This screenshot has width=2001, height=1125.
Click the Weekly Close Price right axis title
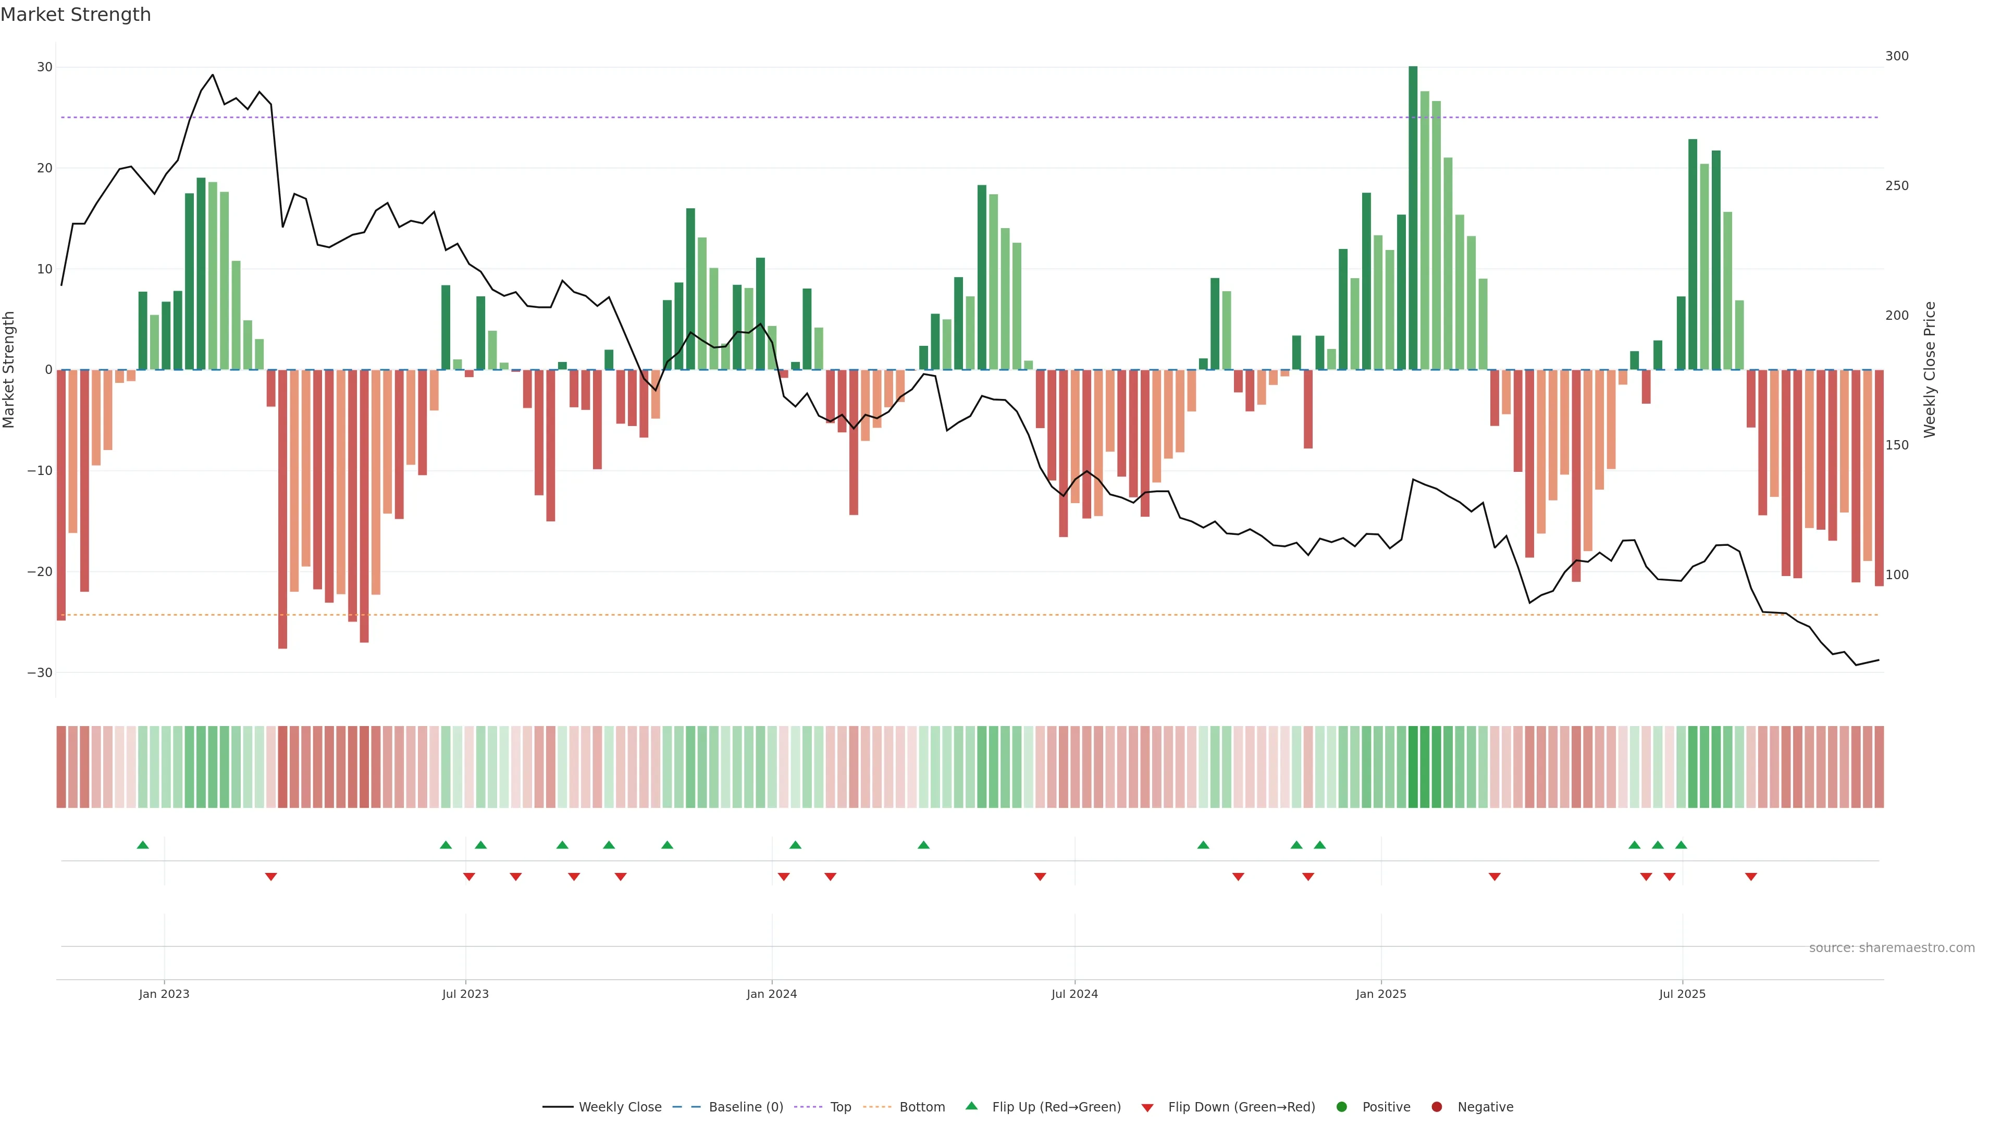pos(1930,370)
